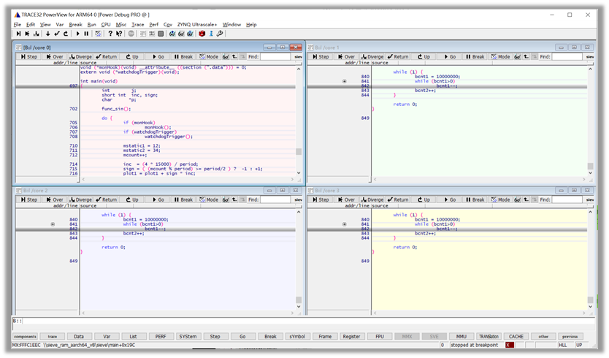This screenshot has width=609, height=358.
Task: Click MX:FFFC1EEC address in status bar
Action: [x=26, y=345]
